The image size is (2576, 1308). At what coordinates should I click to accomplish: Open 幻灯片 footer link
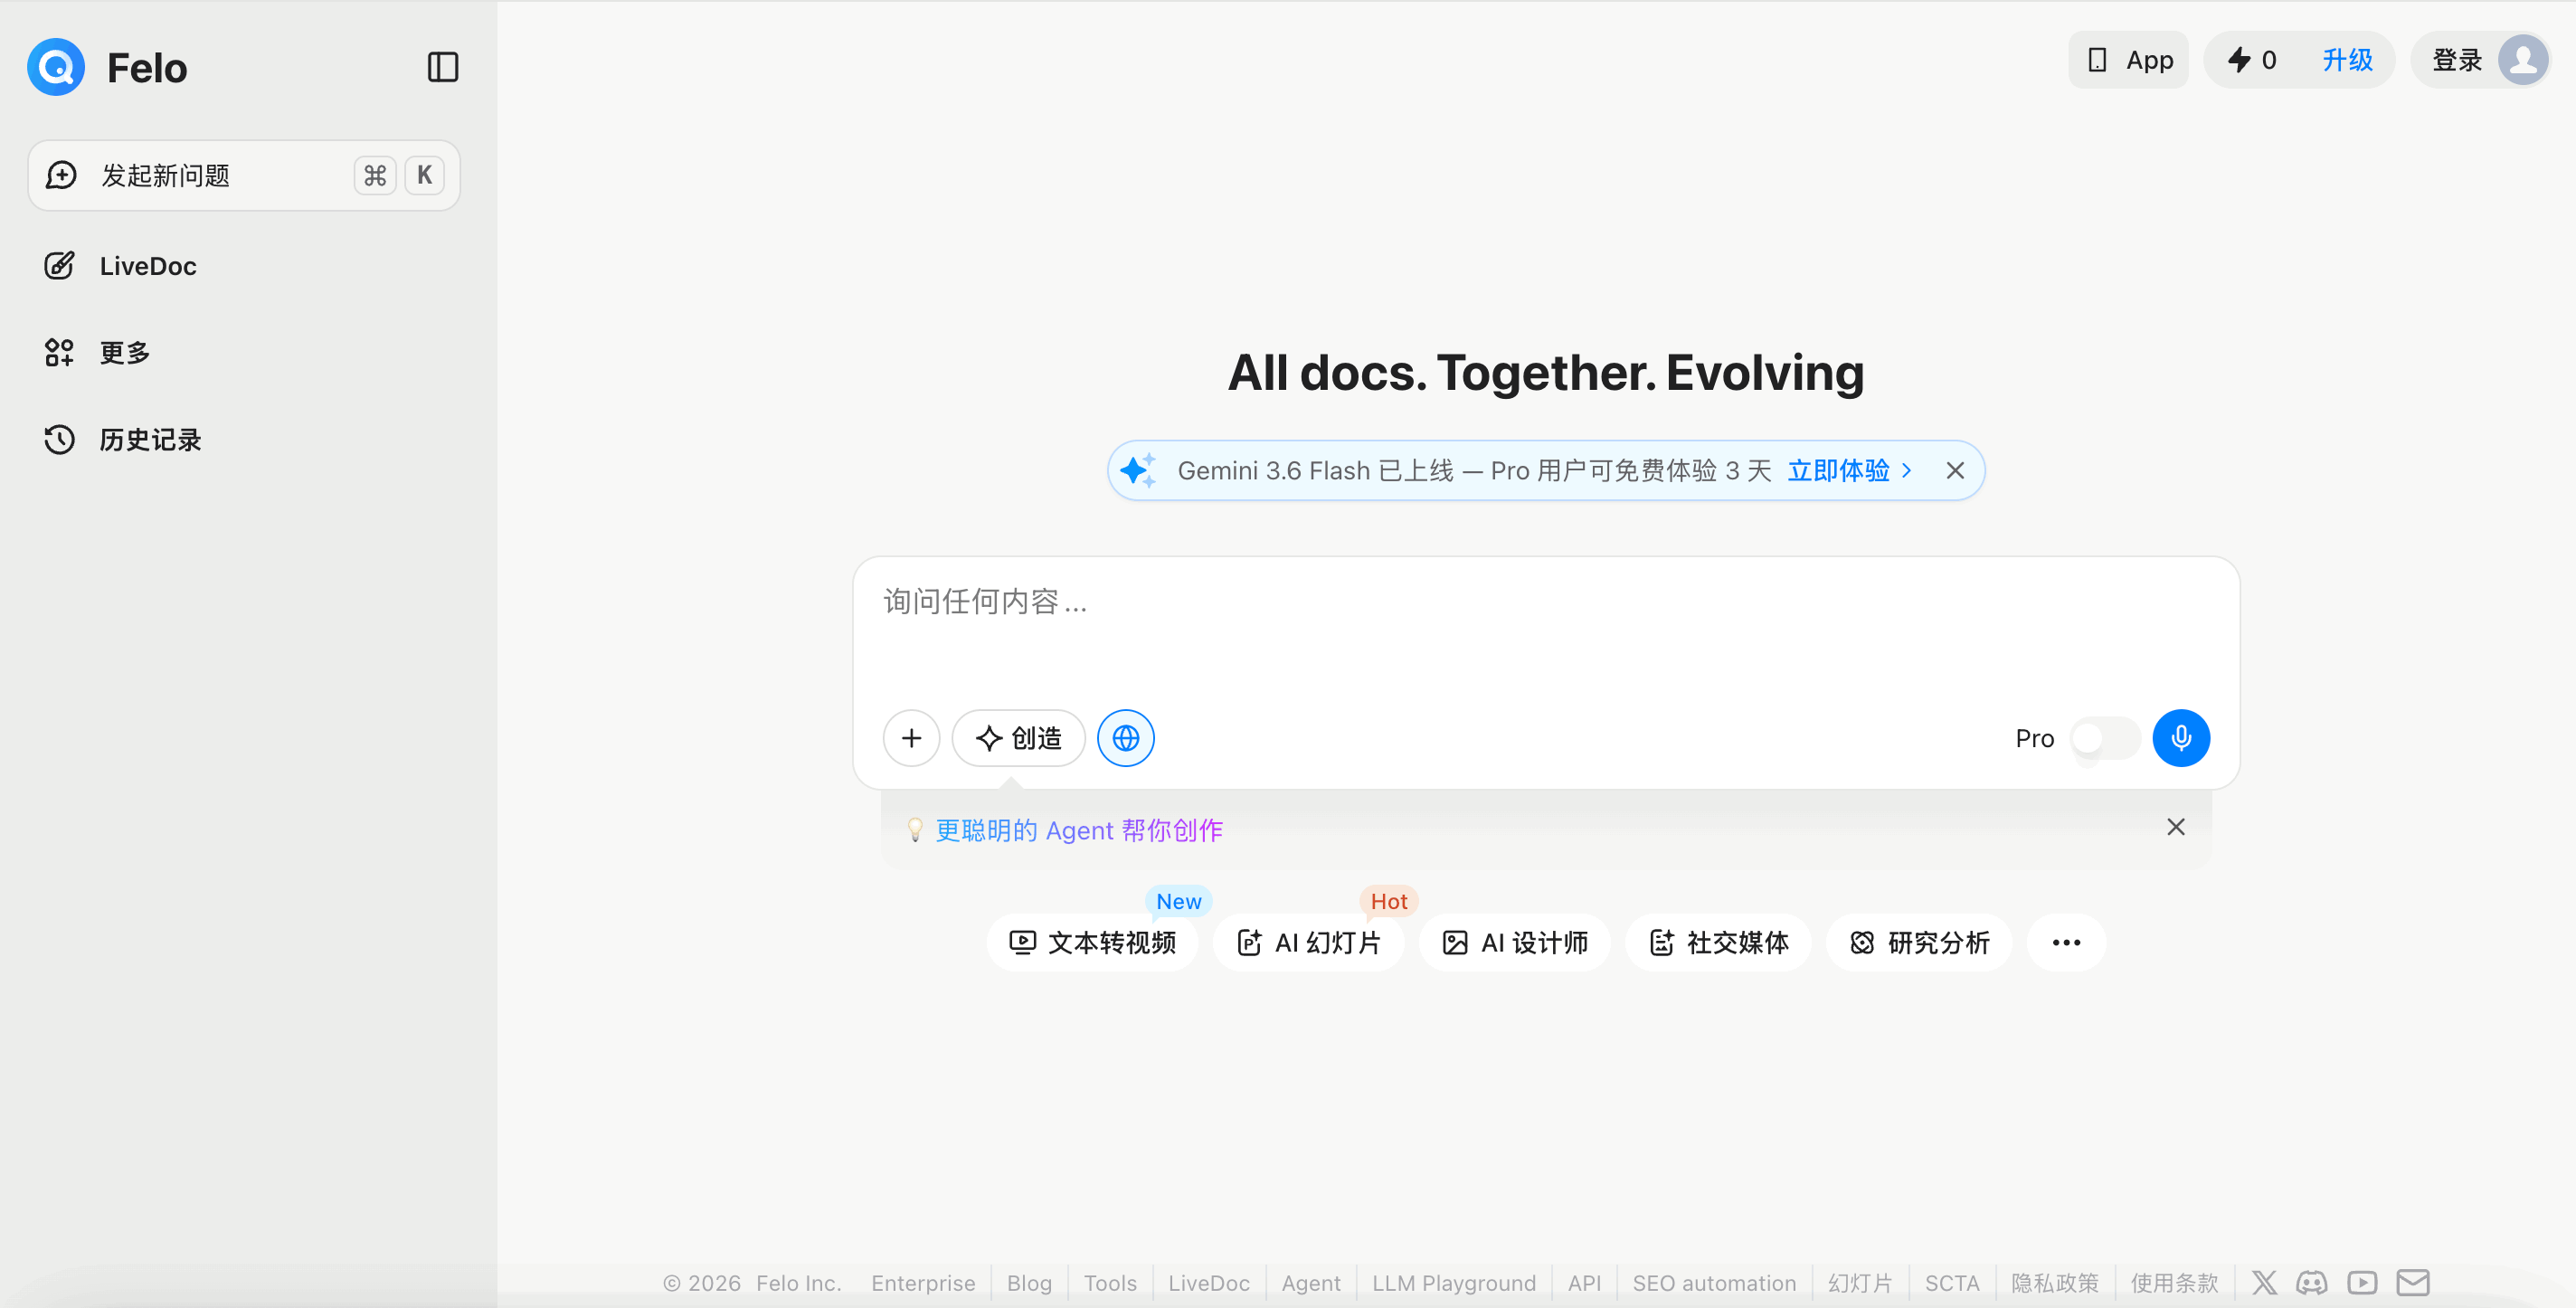[1860, 1282]
